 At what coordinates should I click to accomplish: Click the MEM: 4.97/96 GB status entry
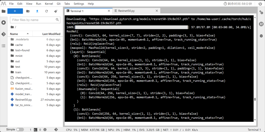(x=93, y=130)
